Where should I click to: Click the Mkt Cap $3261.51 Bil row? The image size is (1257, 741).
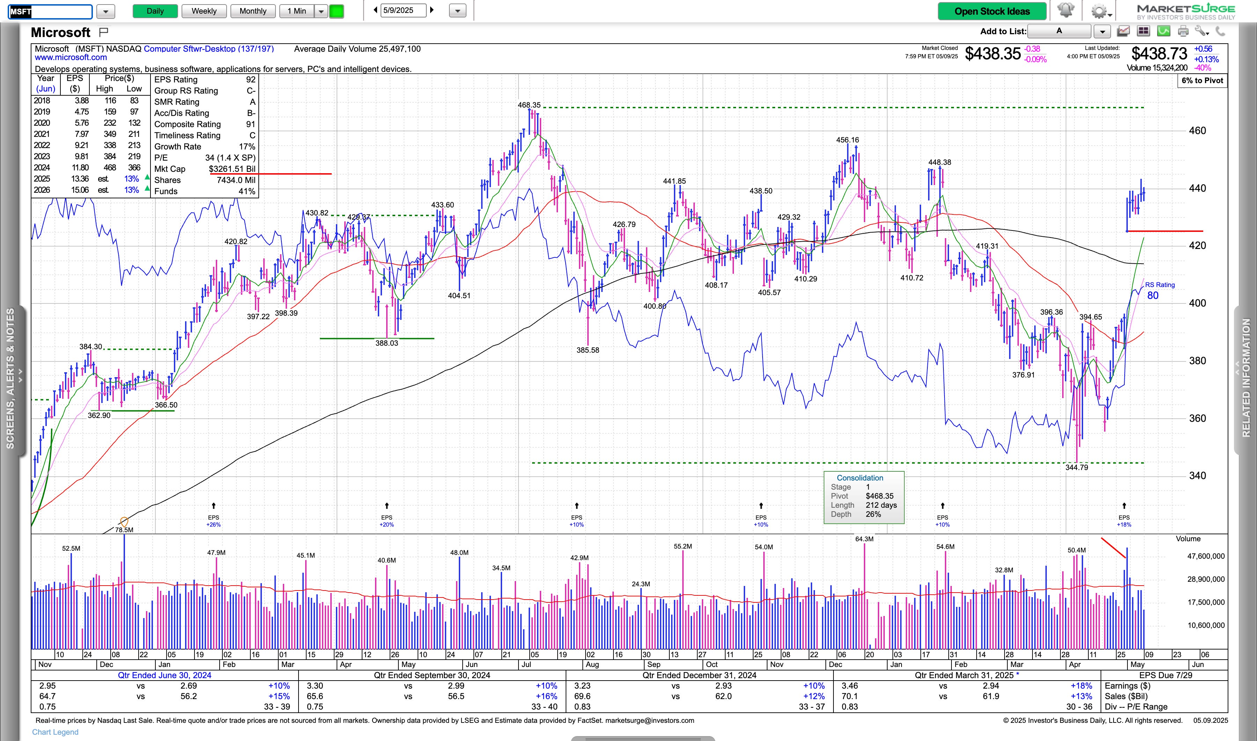(205, 169)
